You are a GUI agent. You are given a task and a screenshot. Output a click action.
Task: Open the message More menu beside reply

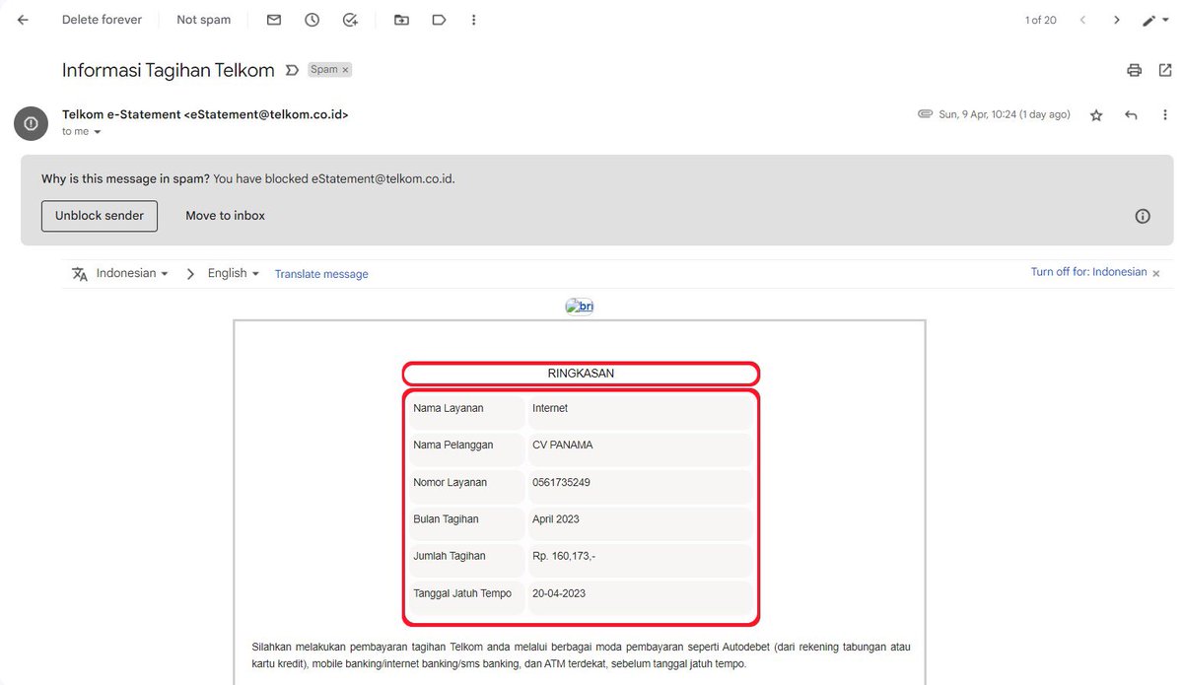tap(1163, 115)
